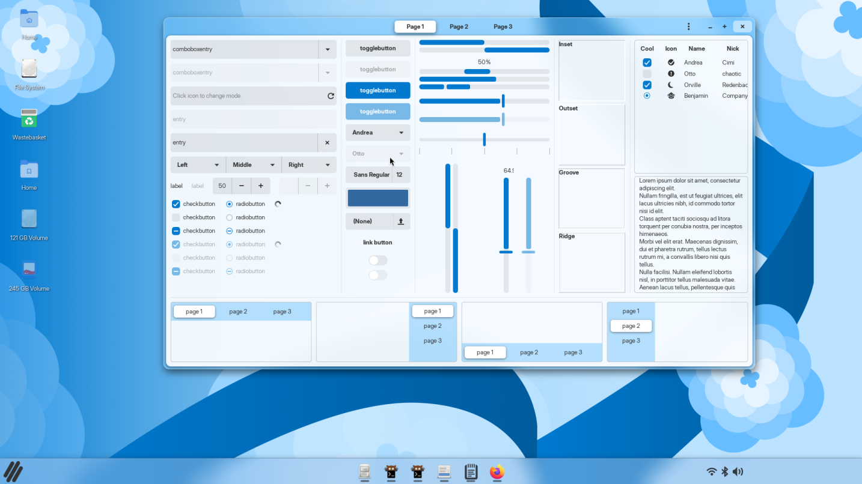The height and width of the screenshot is (484, 862).
Task: Click the pressed bright blue togglebutton
Action: point(378,90)
